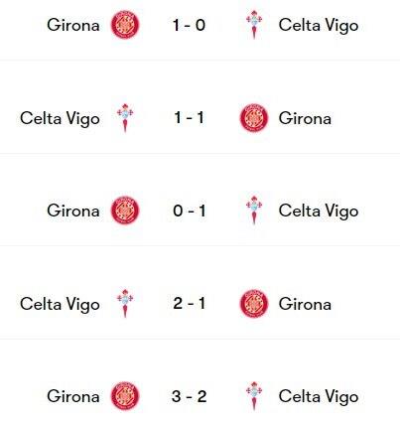This screenshot has width=400, height=425.
Task: Open the 0 - 1 match score
Action: [190, 211]
